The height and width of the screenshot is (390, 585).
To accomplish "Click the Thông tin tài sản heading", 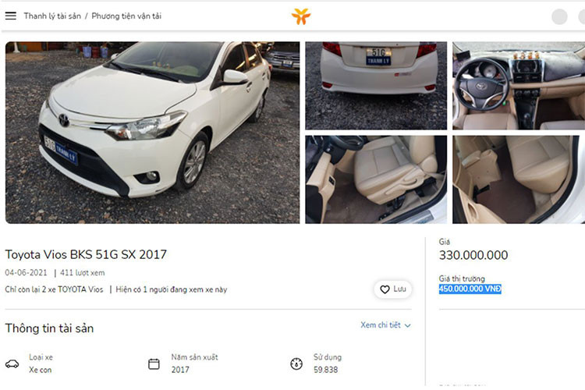I will click(49, 328).
